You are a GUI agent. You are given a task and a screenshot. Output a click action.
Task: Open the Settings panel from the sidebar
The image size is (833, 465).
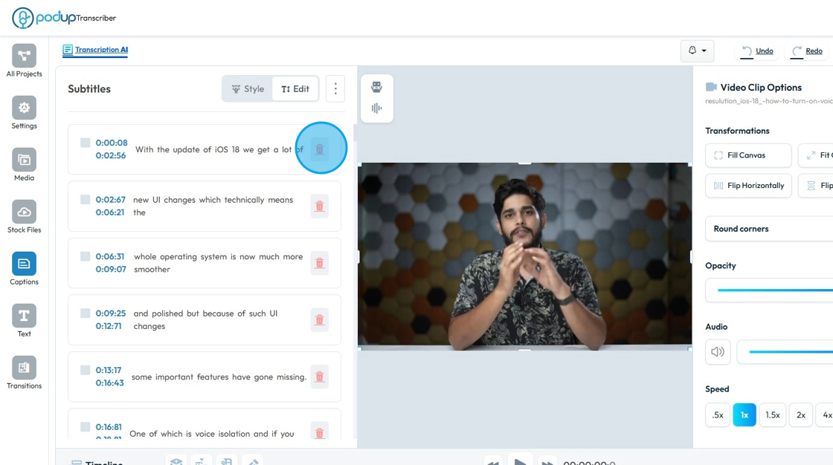[x=24, y=112]
